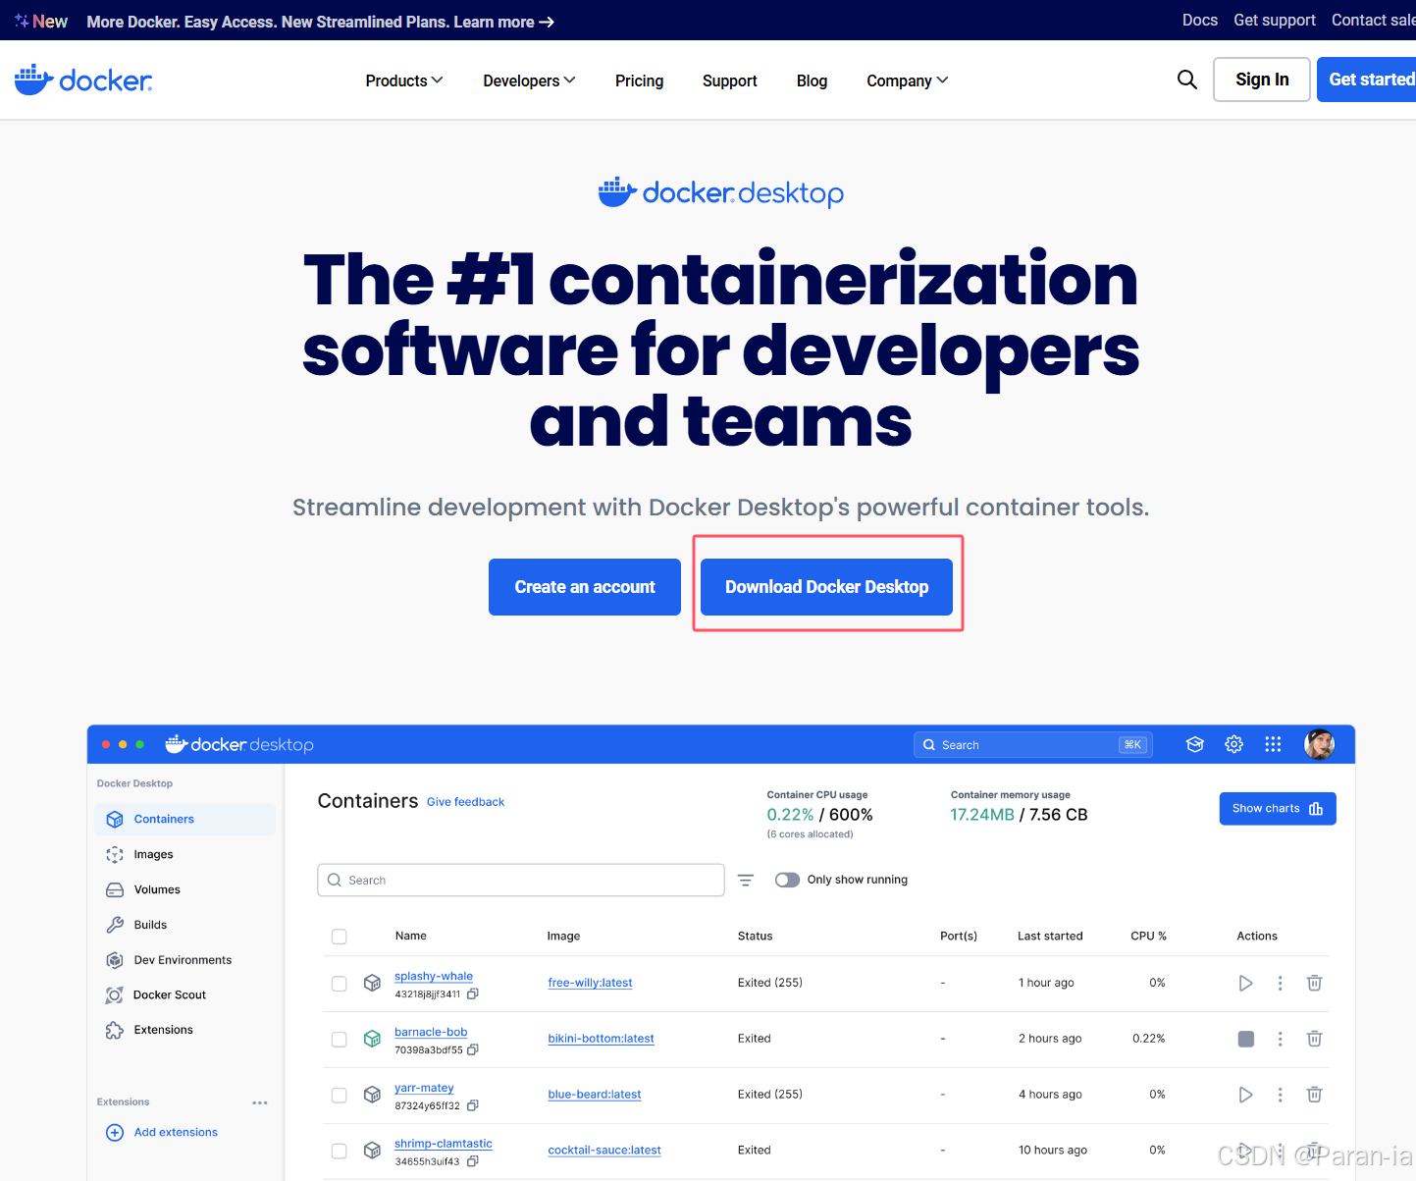Click the Containers sidebar icon

(x=115, y=819)
